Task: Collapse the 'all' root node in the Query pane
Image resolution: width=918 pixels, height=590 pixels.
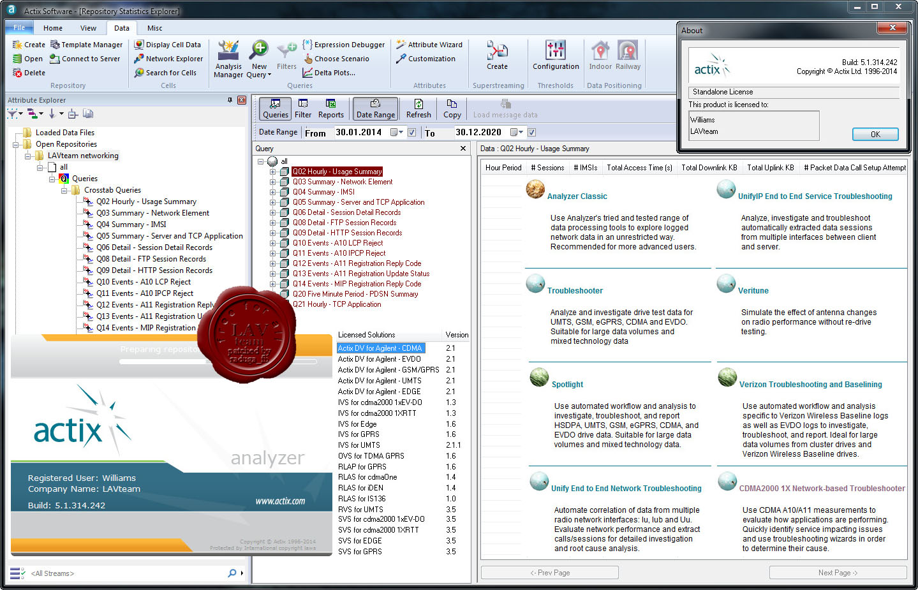Action: point(260,161)
